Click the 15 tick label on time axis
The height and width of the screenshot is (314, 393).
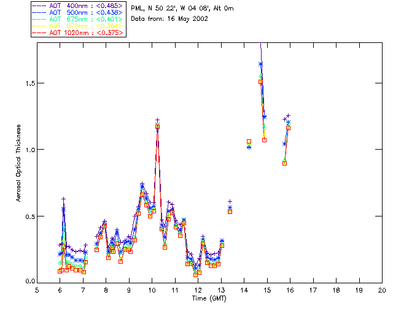[267, 289]
